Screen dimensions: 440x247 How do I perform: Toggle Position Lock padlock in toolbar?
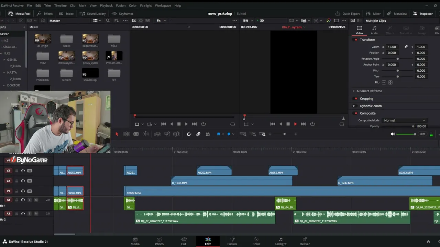coord(208,134)
